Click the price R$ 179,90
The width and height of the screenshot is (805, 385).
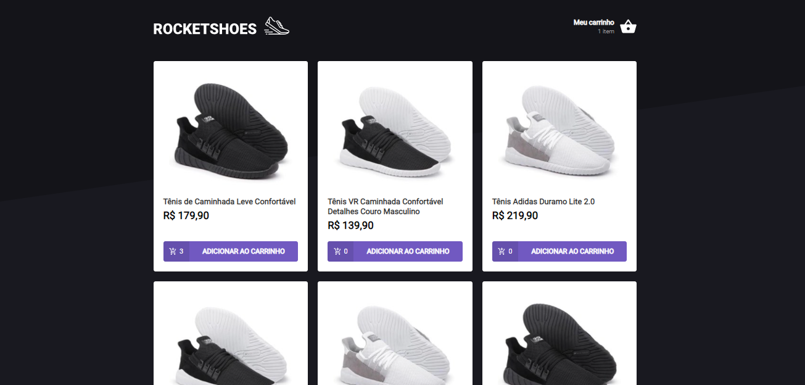click(186, 215)
